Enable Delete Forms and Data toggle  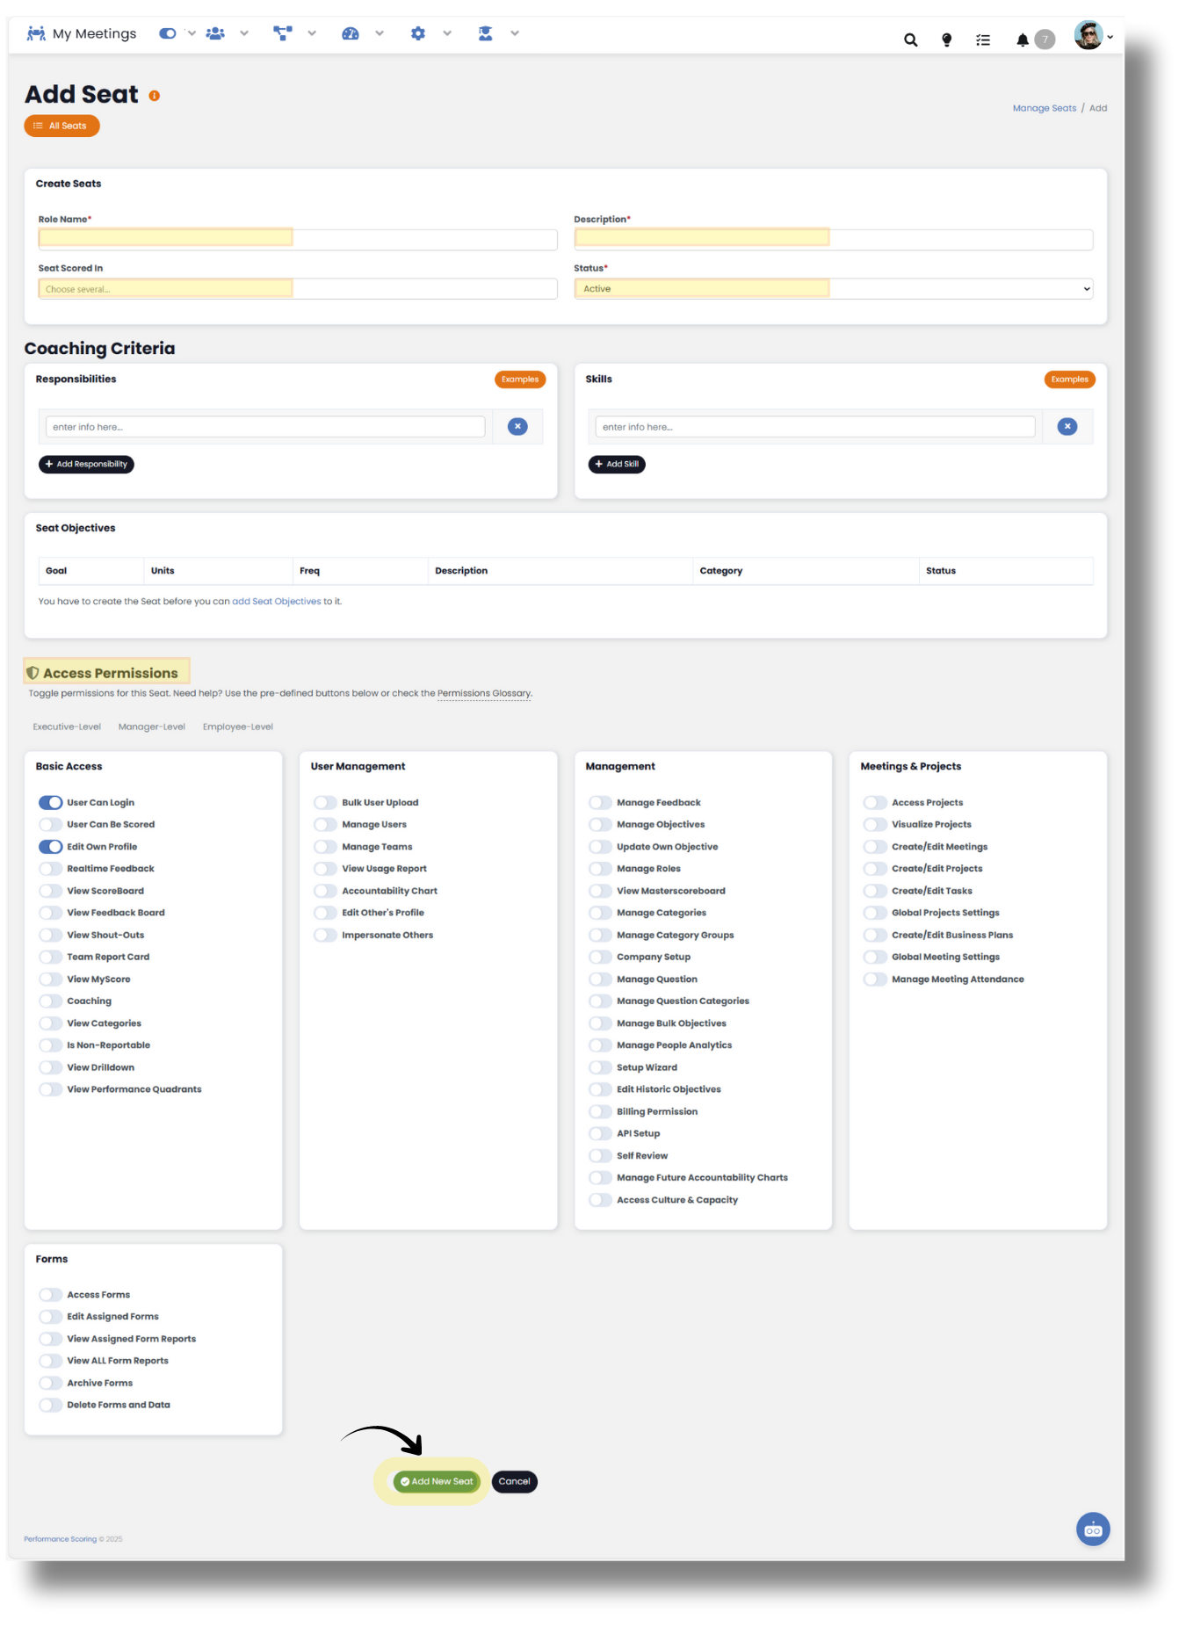(x=50, y=1406)
